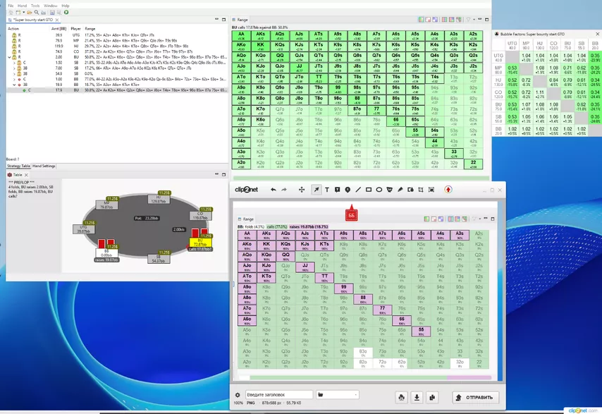Select the arrow drawing tool in clip2net
The image size is (602, 414).
pos(317,190)
